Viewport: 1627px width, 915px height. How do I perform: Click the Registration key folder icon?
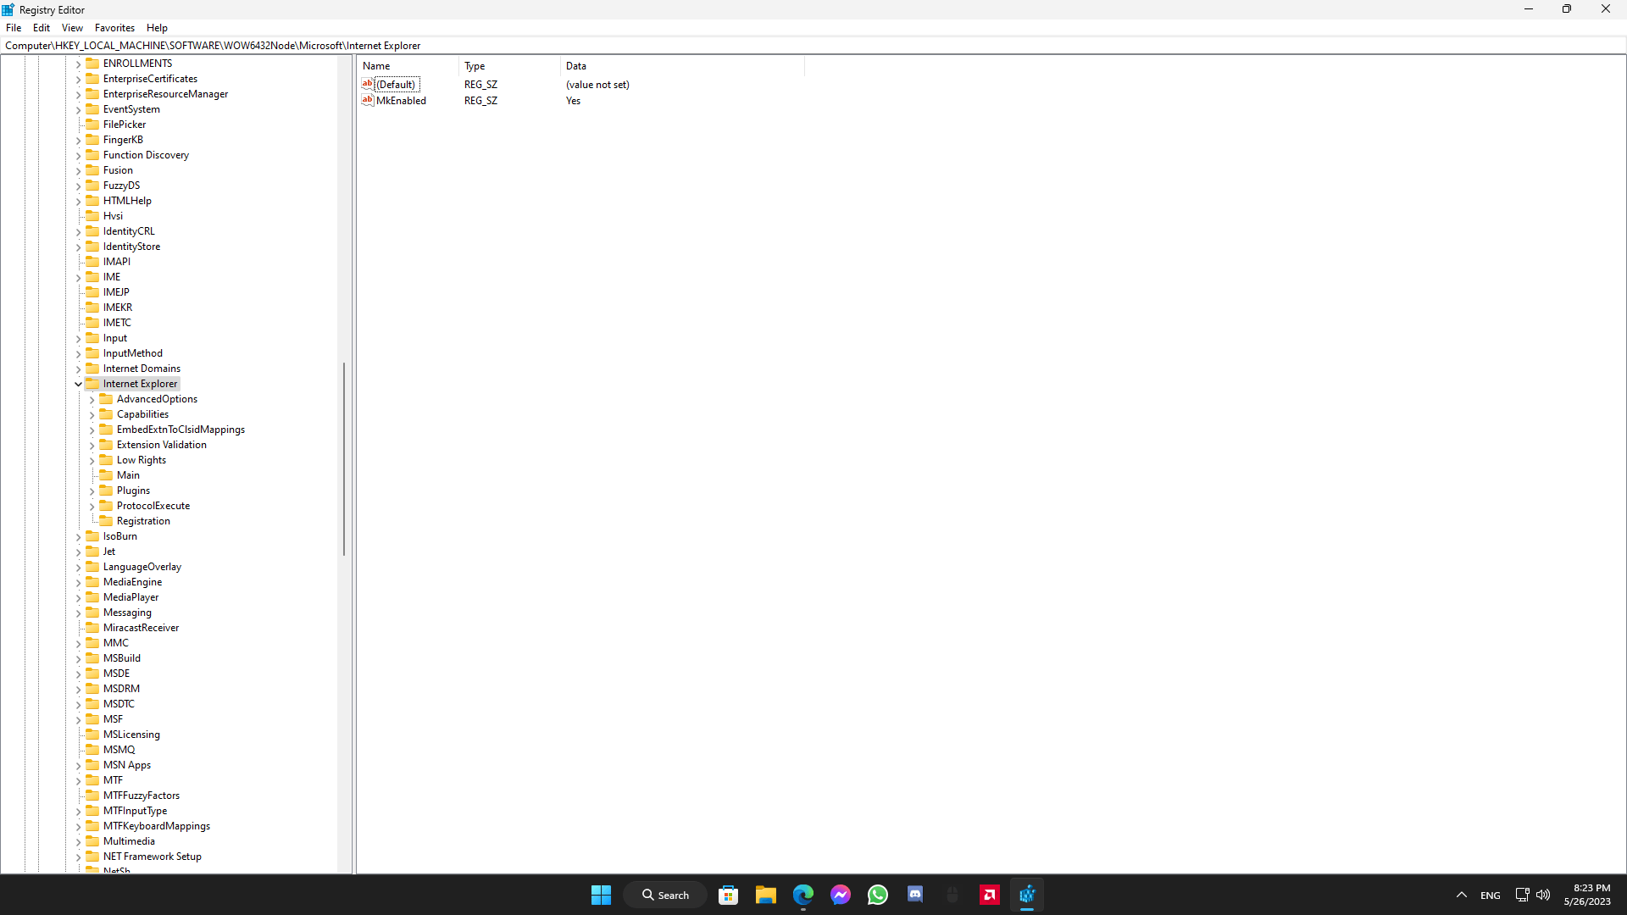click(x=106, y=521)
